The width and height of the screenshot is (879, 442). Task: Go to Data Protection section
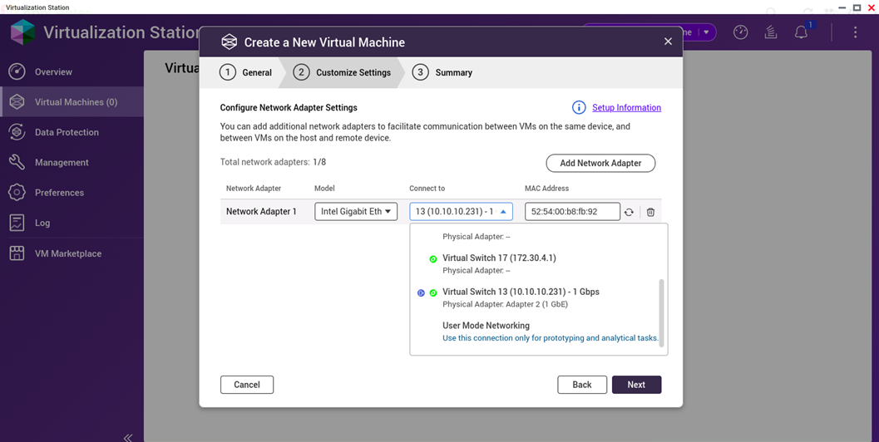coord(67,132)
